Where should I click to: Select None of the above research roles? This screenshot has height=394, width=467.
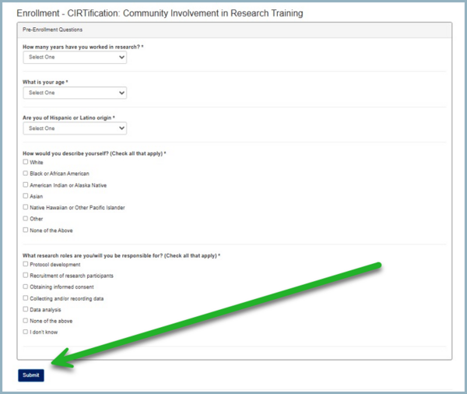click(26, 321)
